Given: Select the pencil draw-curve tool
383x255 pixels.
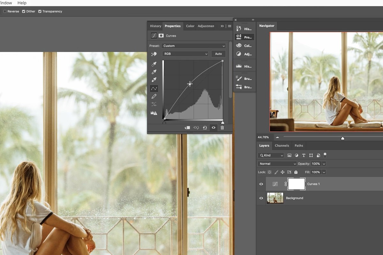Looking at the screenshot, I should 154,96.
